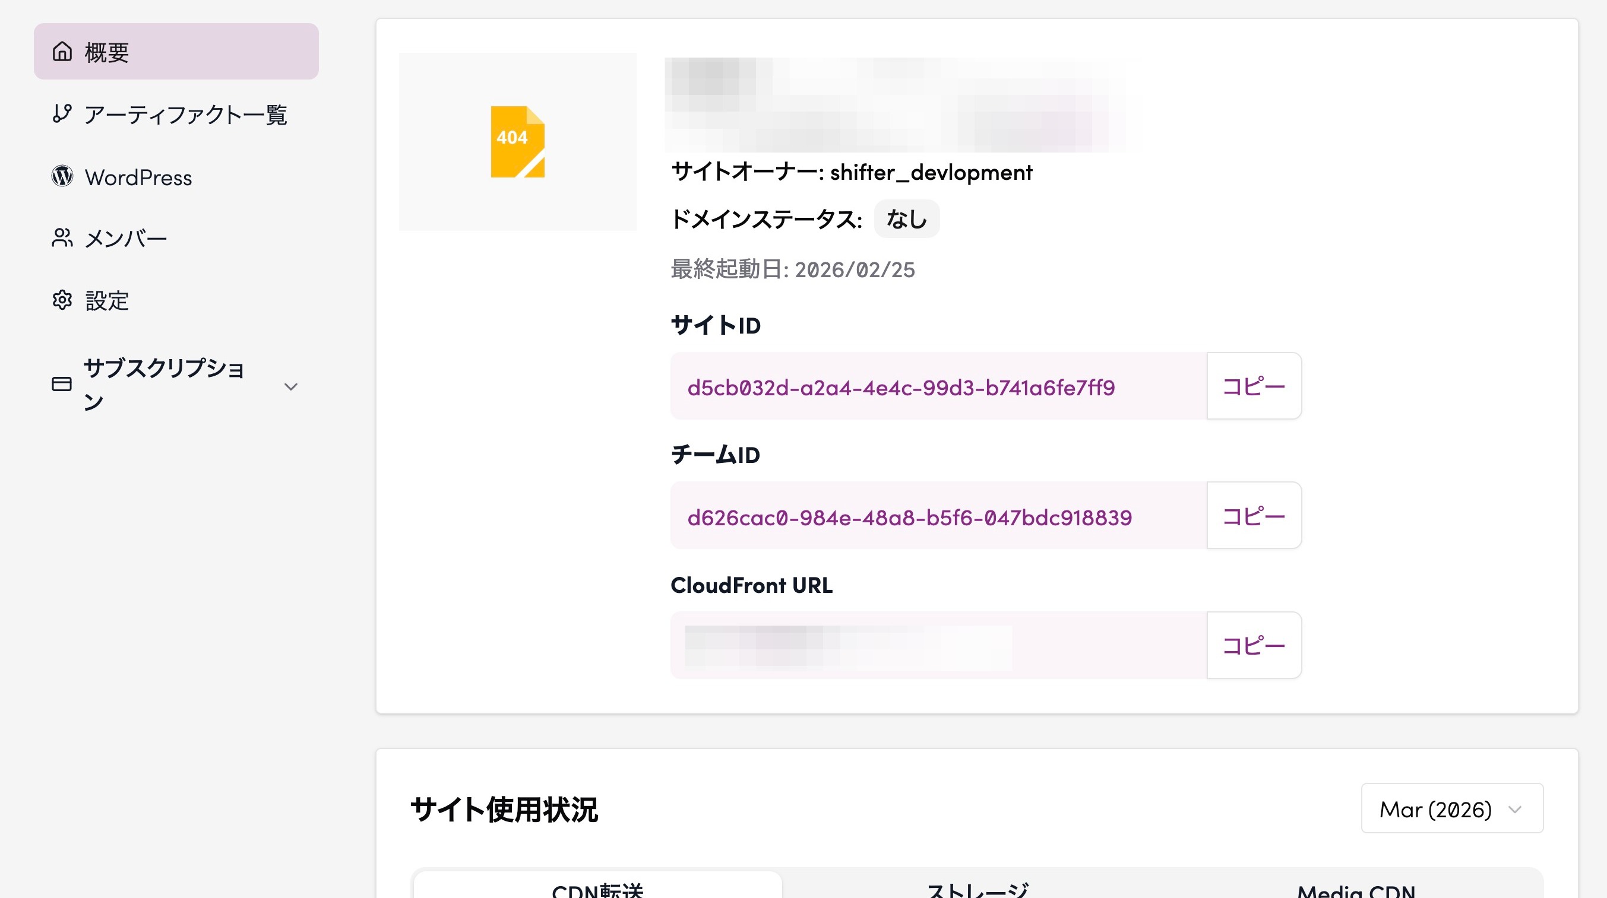Image resolution: width=1607 pixels, height=898 pixels.
Task: Click the gear icon for 設定
Action: [x=62, y=300]
